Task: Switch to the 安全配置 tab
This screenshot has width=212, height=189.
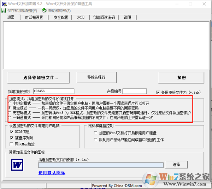Action: point(61,17)
